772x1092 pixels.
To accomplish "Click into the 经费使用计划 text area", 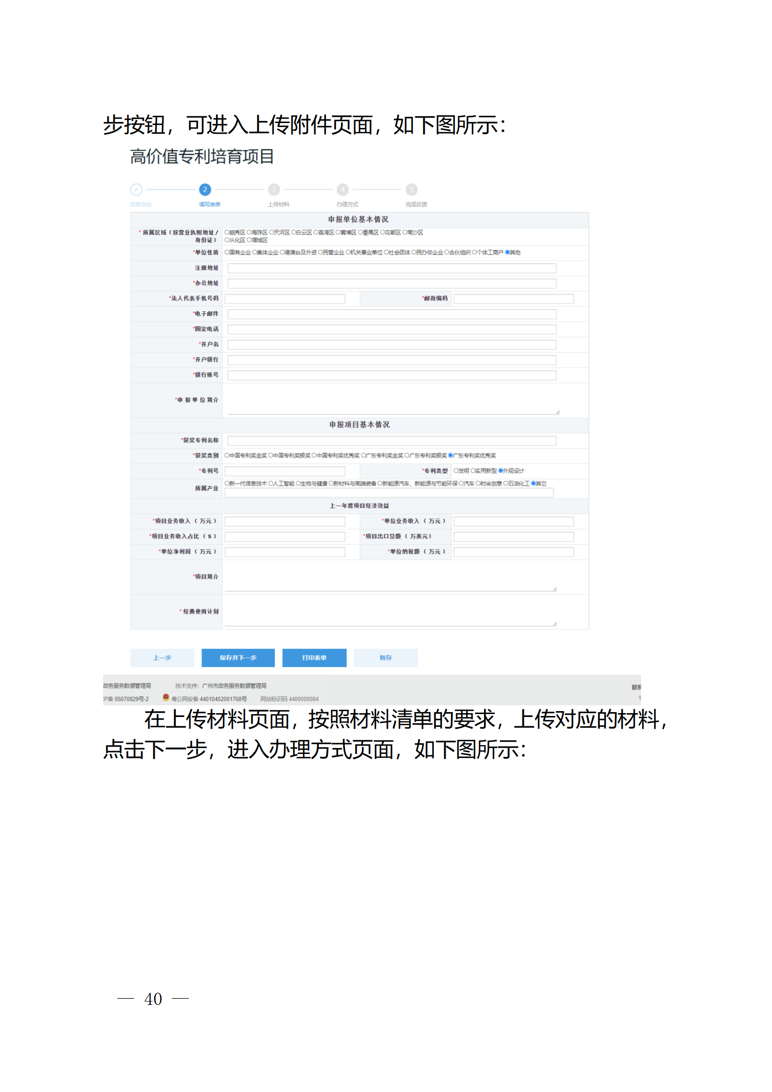I will click(x=391, y=611).
